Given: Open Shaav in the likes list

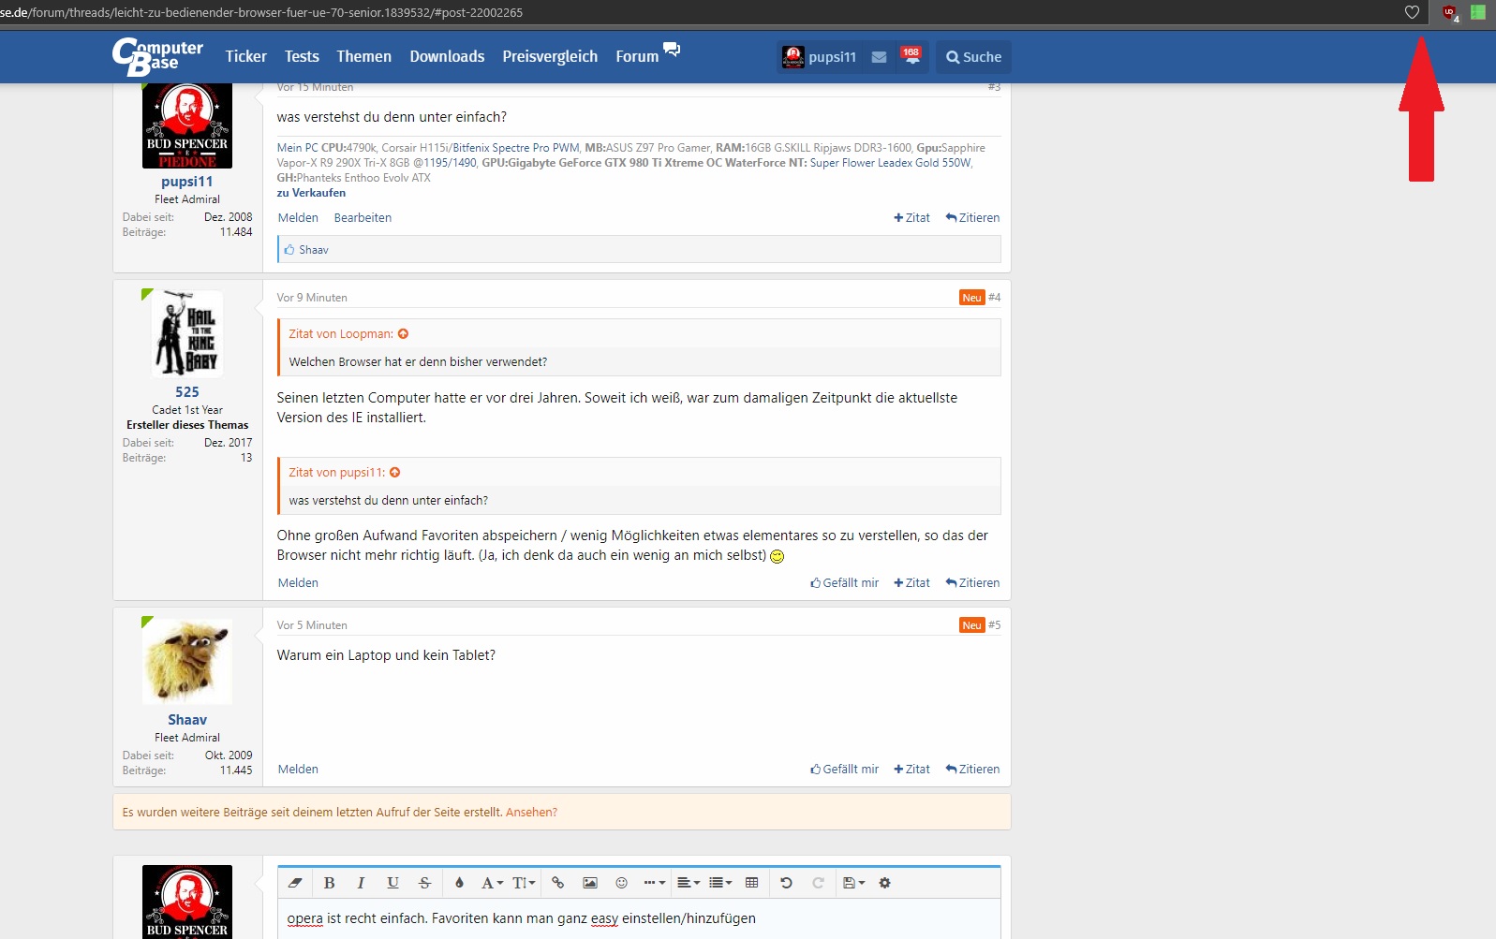Looking at the screenshot, I should point(313,250).
